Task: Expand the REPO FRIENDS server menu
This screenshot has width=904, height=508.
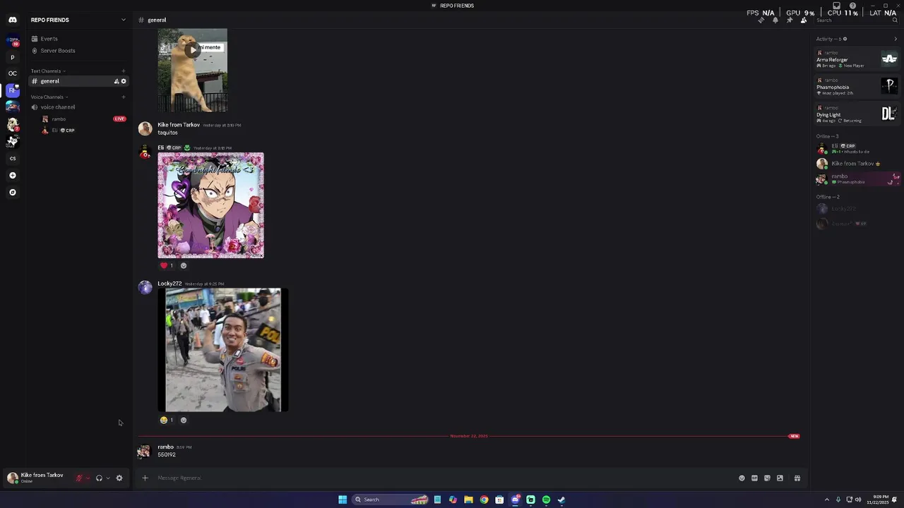Action: coord(78,20)
